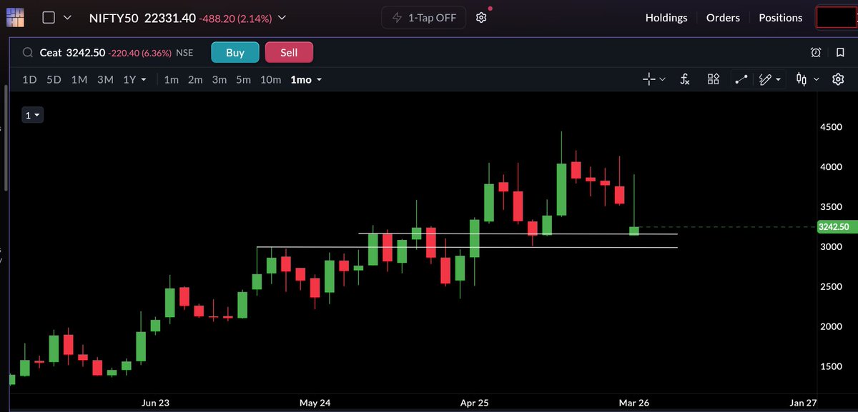Set a price alert with alarm clock icon
The width and height of the screenshot is (858, 412).
click(816, 53)
